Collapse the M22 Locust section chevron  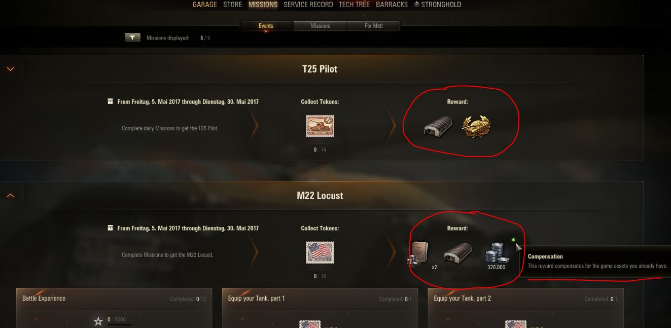point(11,195)
